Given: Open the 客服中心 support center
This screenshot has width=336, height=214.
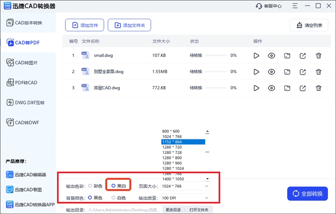Looking at the screenshot, I should coord(268,6).
